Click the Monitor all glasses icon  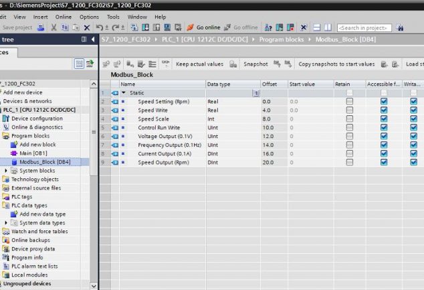(165, 64)
